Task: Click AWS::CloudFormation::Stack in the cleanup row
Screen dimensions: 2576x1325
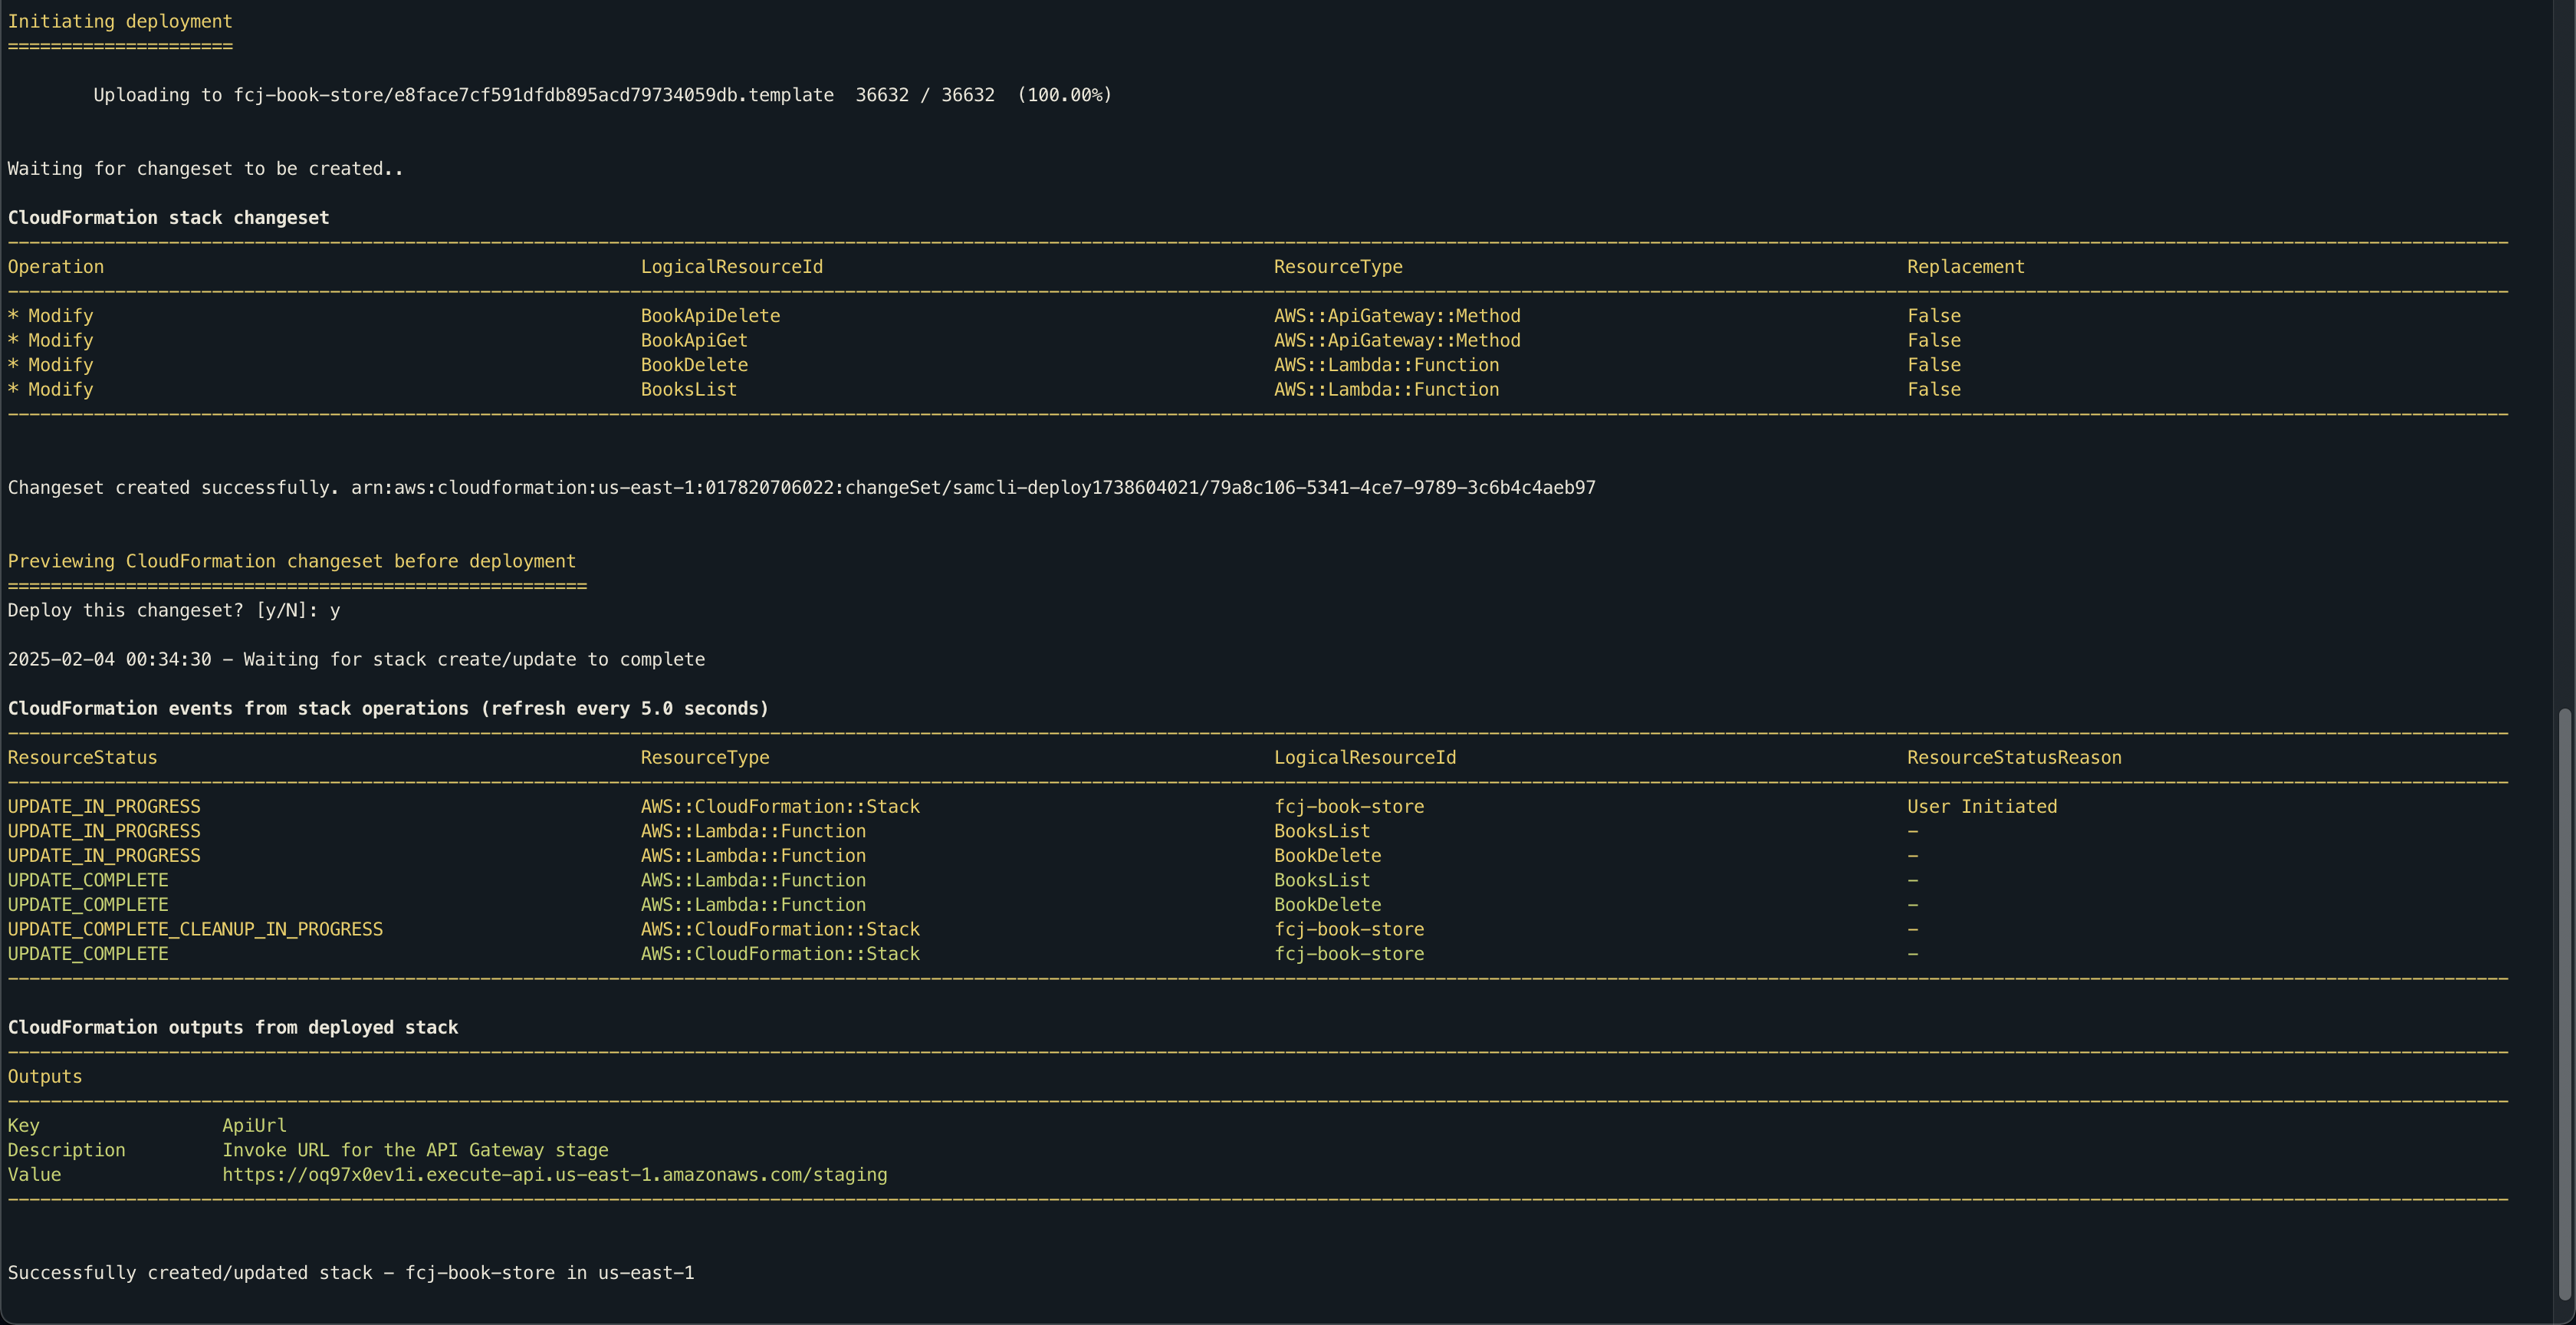Action: tap(780, 930)
